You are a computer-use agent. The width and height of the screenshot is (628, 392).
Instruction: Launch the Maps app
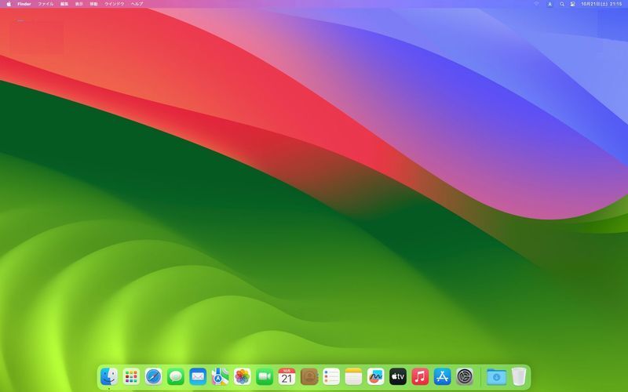220,377
